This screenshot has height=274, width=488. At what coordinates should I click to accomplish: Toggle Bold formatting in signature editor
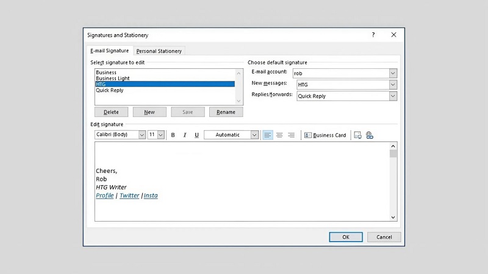click(x=173, y=135)
